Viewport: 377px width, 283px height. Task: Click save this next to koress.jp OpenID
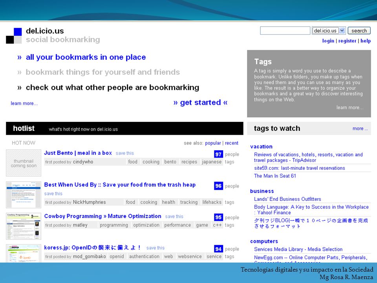[156, 248]
